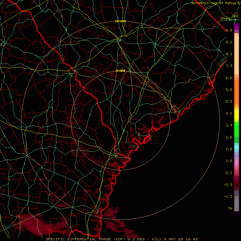The image size is (241, 241).
Task: Click the bright yellow segment of the color bar
Action: click(x=236, y=115)
